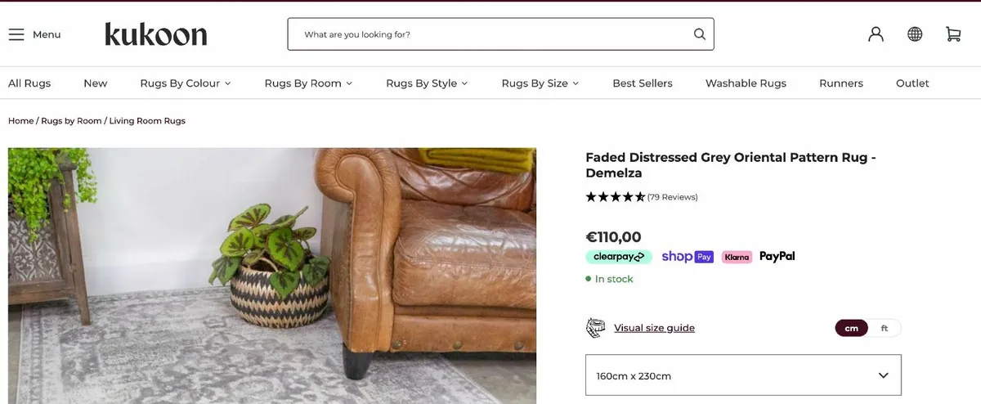981x404 pixels.
Task: Open the user account icon
Action: coord(876,34)
